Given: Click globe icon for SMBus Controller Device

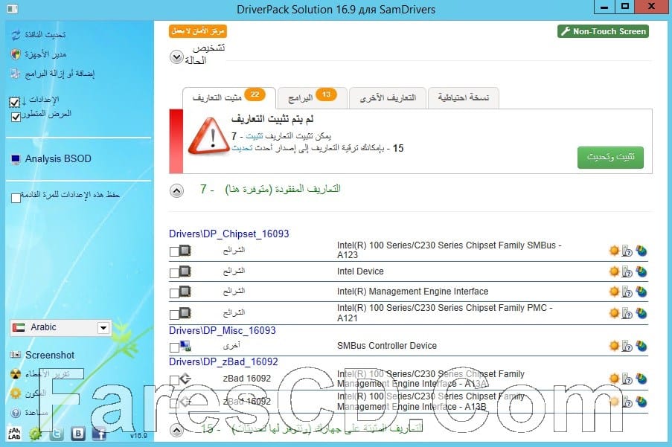Looking at the screenshot, I should tap(641, 346).
